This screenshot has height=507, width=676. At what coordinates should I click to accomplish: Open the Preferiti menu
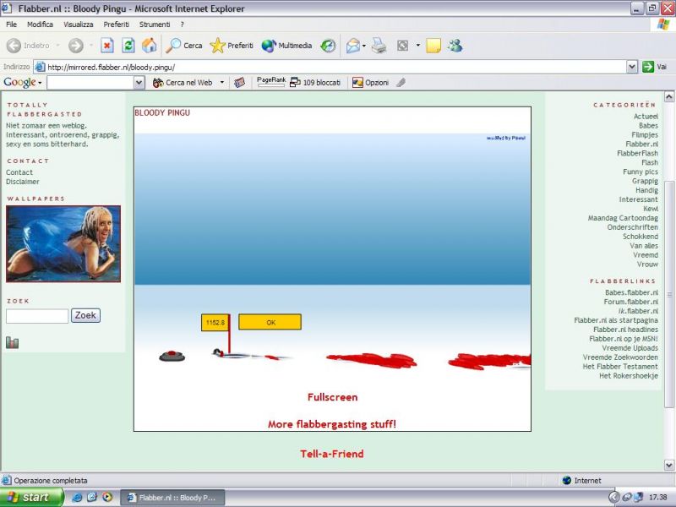[116, 25]
